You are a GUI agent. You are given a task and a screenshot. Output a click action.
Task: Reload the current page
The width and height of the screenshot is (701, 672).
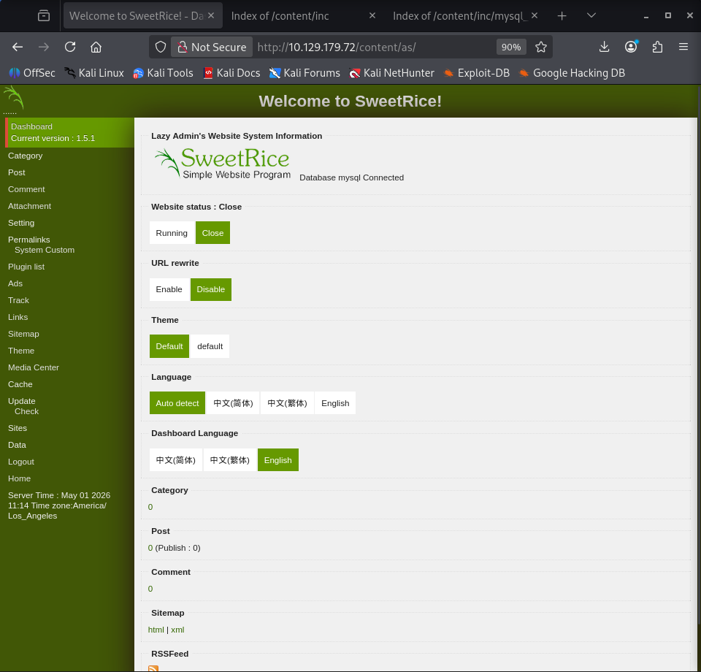pos(70,47)
